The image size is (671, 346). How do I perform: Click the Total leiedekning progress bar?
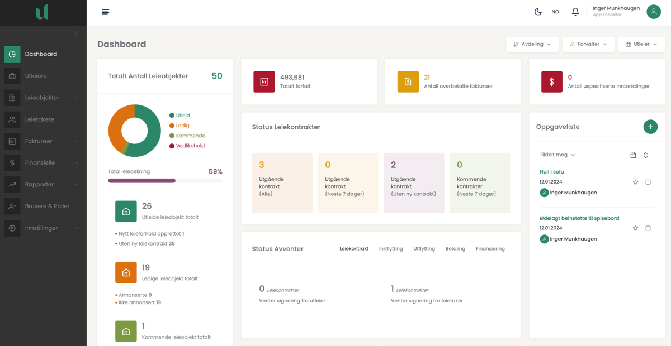tap(165, 181)
